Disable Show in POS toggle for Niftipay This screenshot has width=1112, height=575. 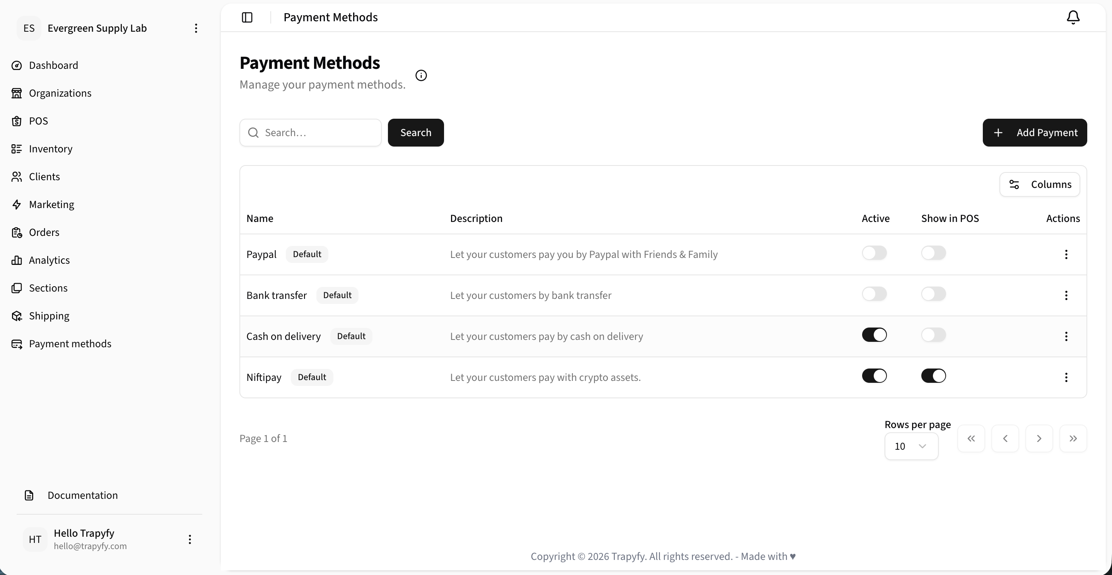click(x=933, y=376)
